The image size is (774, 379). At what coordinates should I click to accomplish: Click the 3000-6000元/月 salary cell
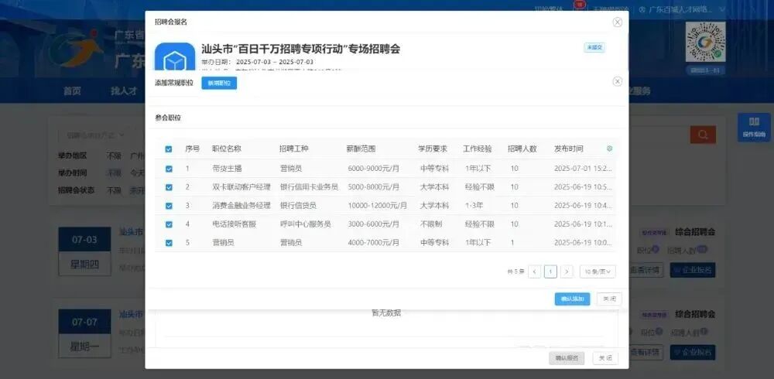374,224
